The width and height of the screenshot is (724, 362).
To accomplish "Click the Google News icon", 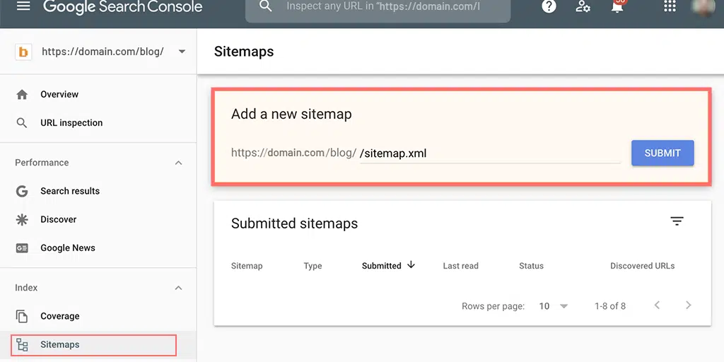I will pyautogui.click(x=22, y=248).
